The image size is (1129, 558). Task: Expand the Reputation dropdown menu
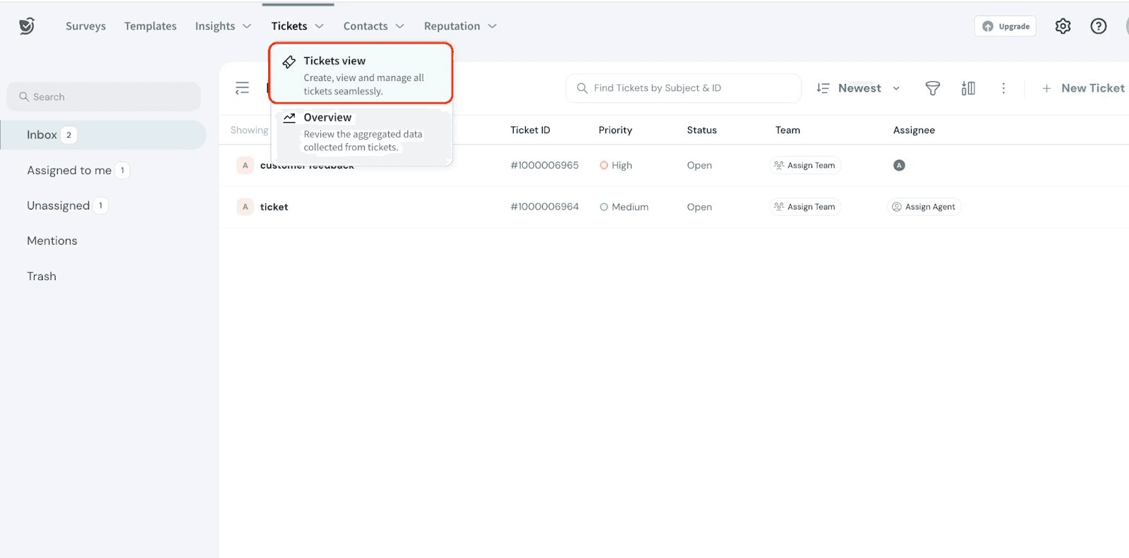pyautogui.click(x=460, y=26)
